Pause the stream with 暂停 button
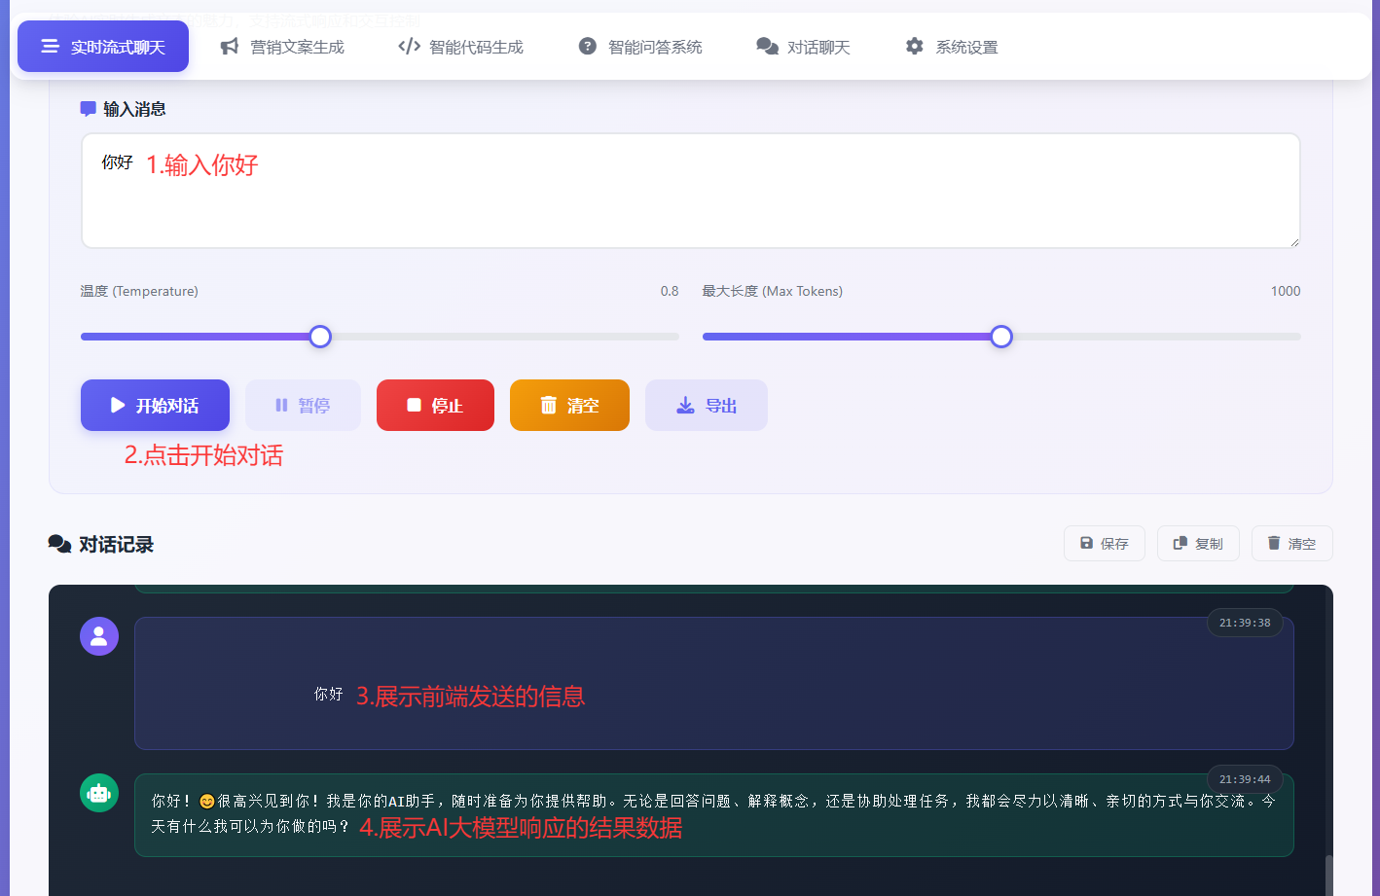The width and height of the screenshot is (1380, 896). pyautogui.click(x=303, y=405)
